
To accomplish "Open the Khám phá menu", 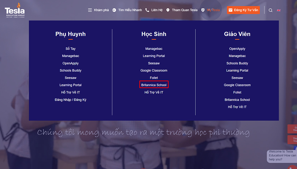I will point(101,10).
